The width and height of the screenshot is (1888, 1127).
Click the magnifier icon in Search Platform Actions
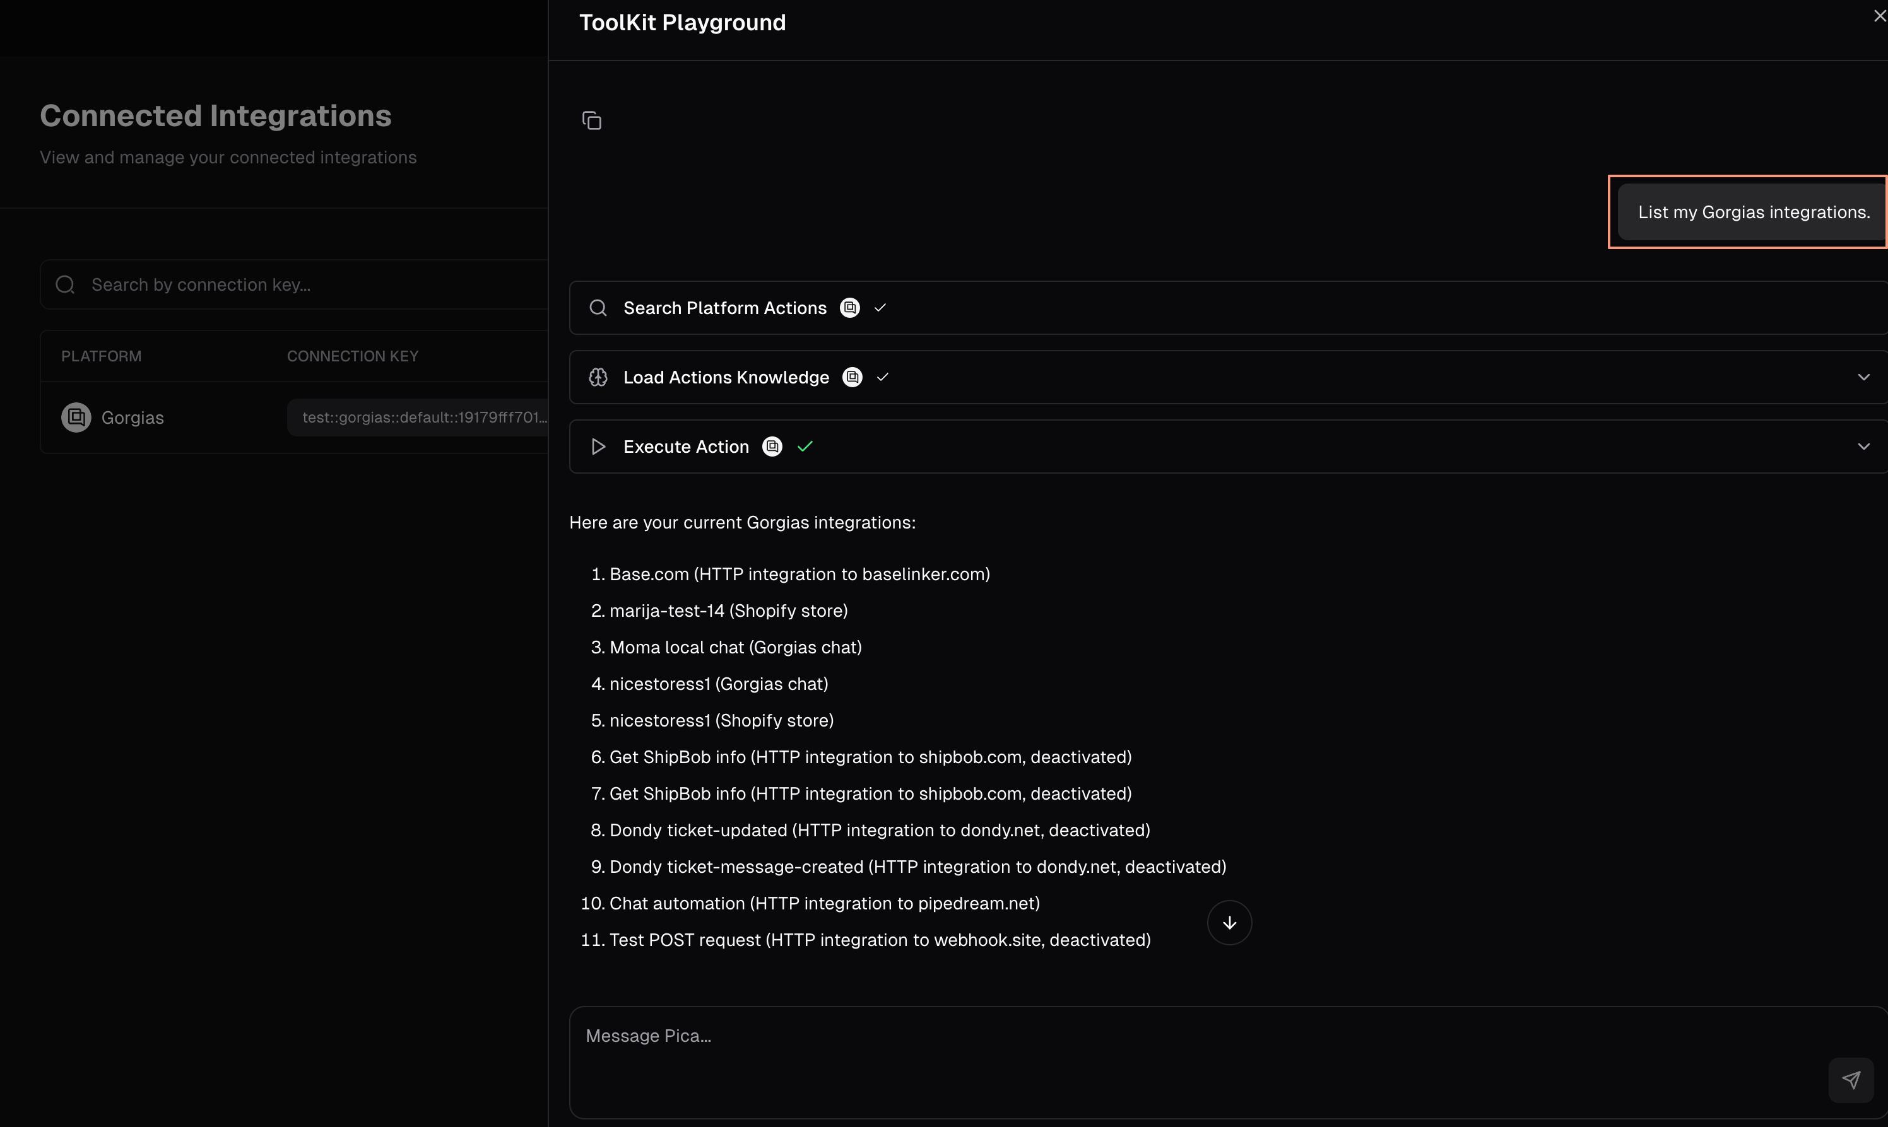click(x=598, y=308)
